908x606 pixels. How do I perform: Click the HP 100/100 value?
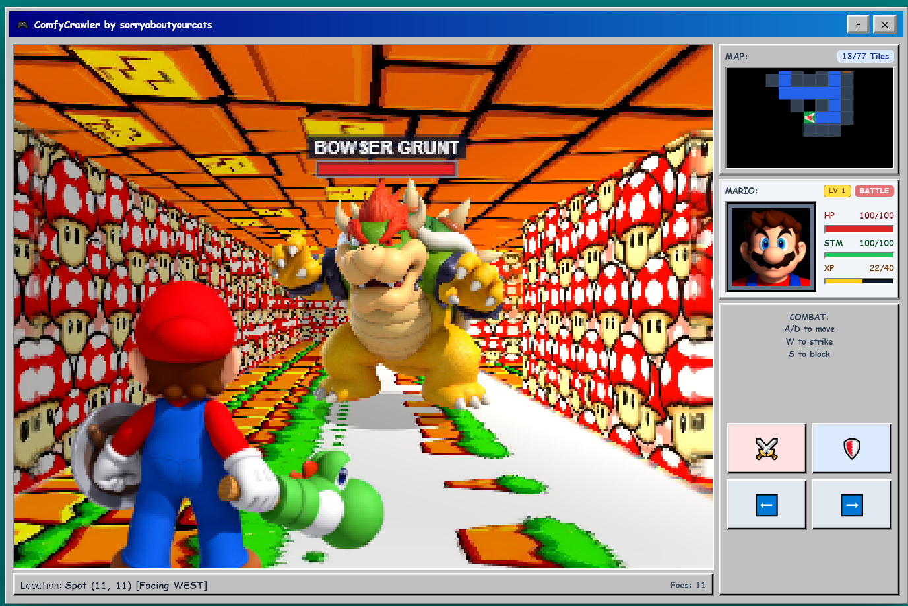[x=876, y=215]
